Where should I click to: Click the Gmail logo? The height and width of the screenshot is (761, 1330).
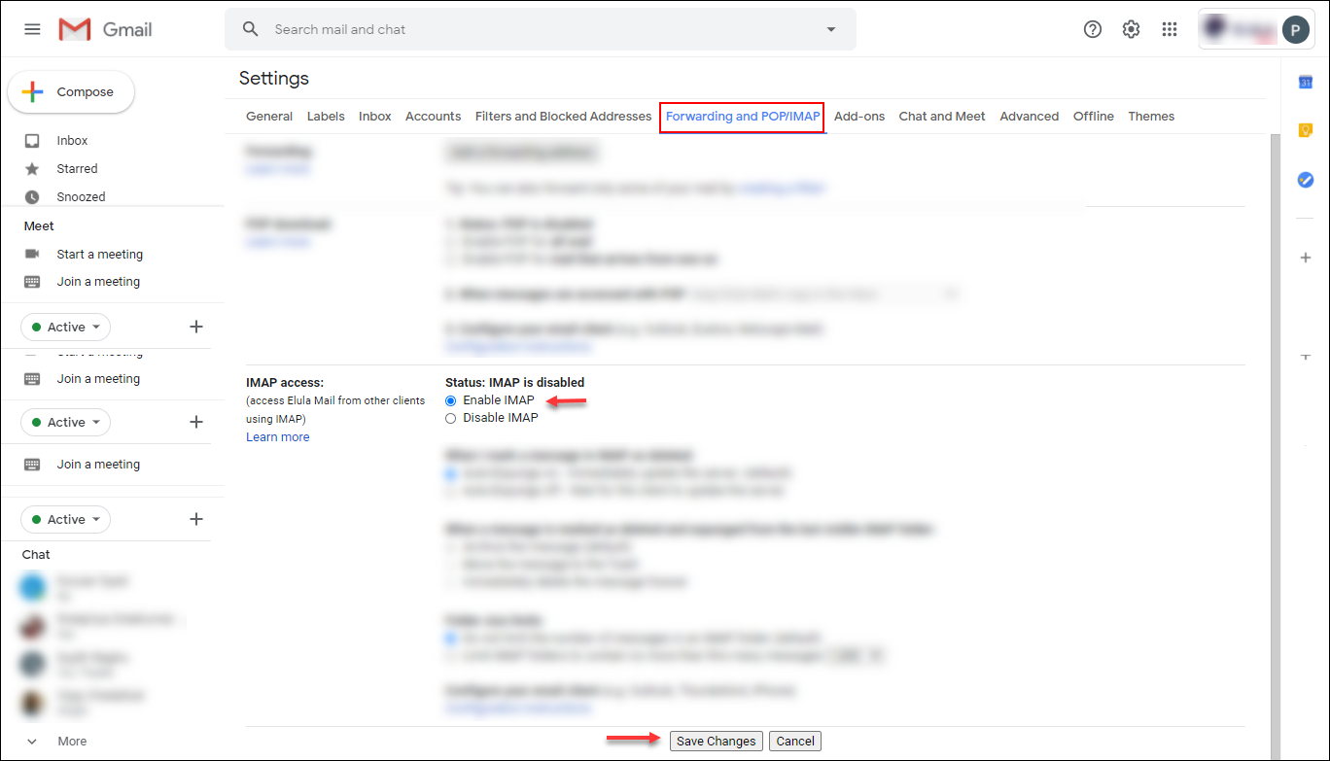point(105,29)
